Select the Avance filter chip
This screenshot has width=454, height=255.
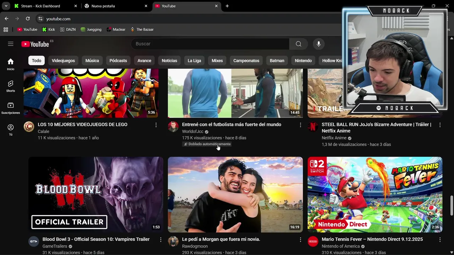coord(144,61)
